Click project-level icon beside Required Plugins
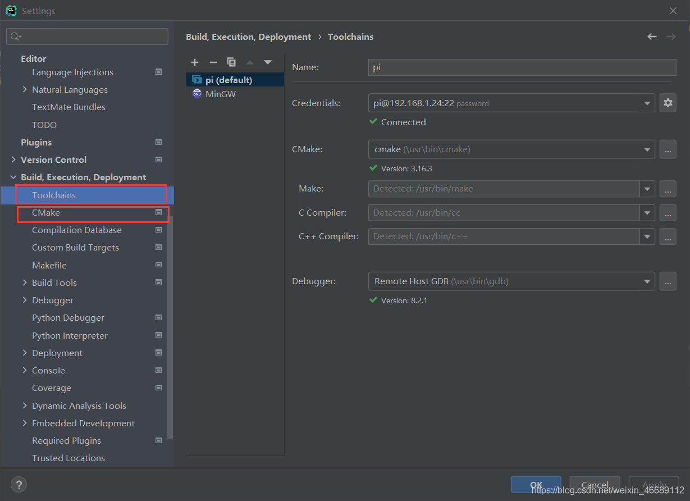Viewport: 690px width, 501px height. 159,440
